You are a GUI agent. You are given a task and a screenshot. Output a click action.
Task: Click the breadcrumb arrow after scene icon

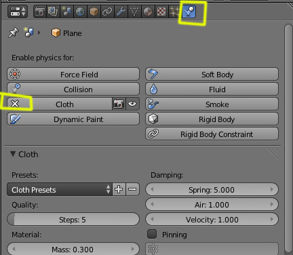(39, 33)
